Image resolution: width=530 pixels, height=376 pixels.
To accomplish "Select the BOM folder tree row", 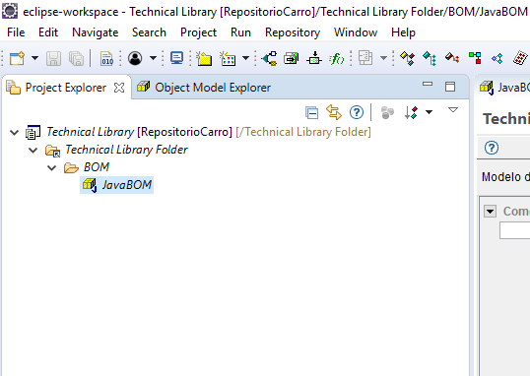I will (x=87, y=167).
